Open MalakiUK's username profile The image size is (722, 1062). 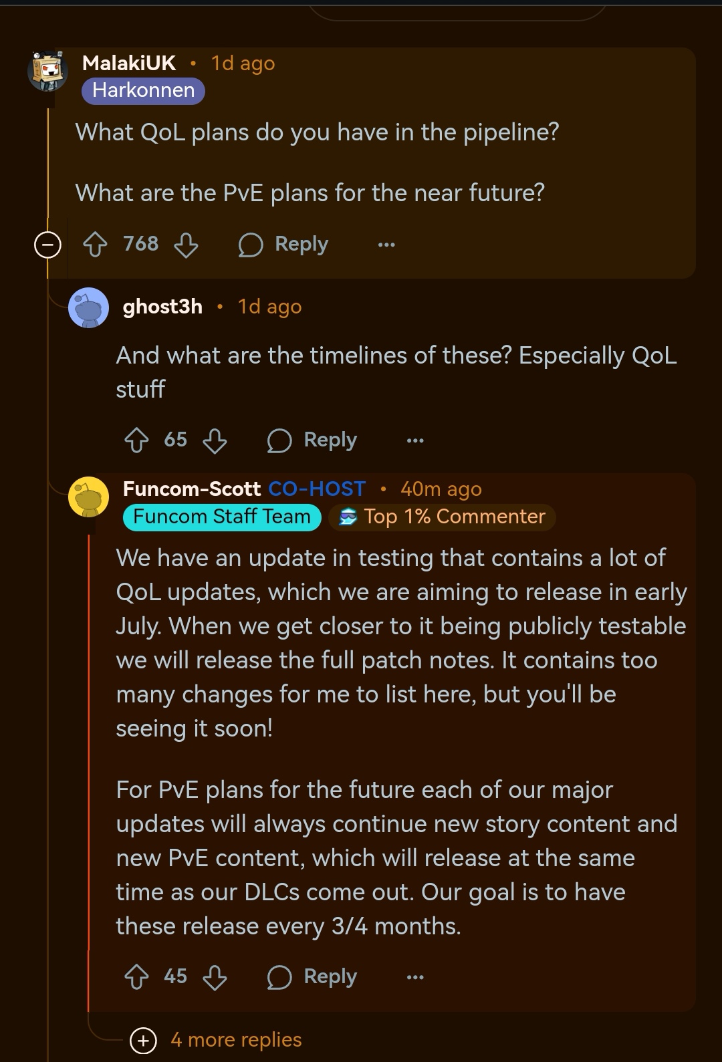click(x=128, y=63)
